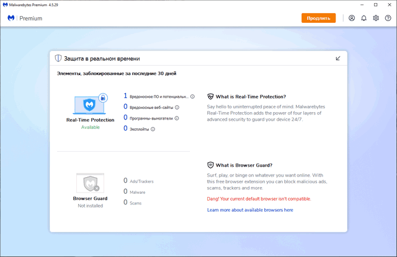Open the settings gear
The width and height of the screenshot is (397, 257).
375,18
